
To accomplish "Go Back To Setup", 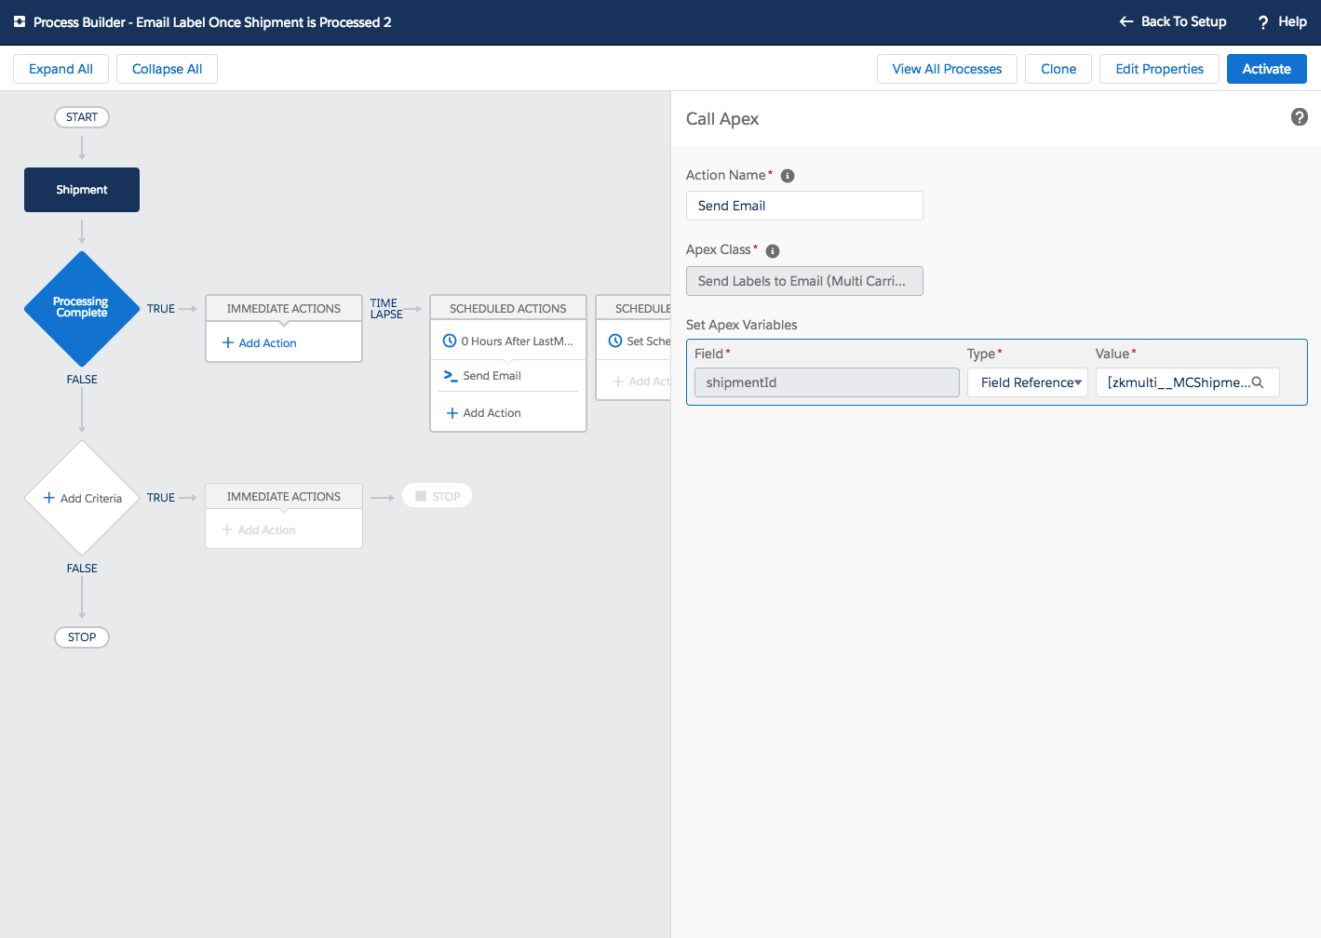I will [1173, 21].
